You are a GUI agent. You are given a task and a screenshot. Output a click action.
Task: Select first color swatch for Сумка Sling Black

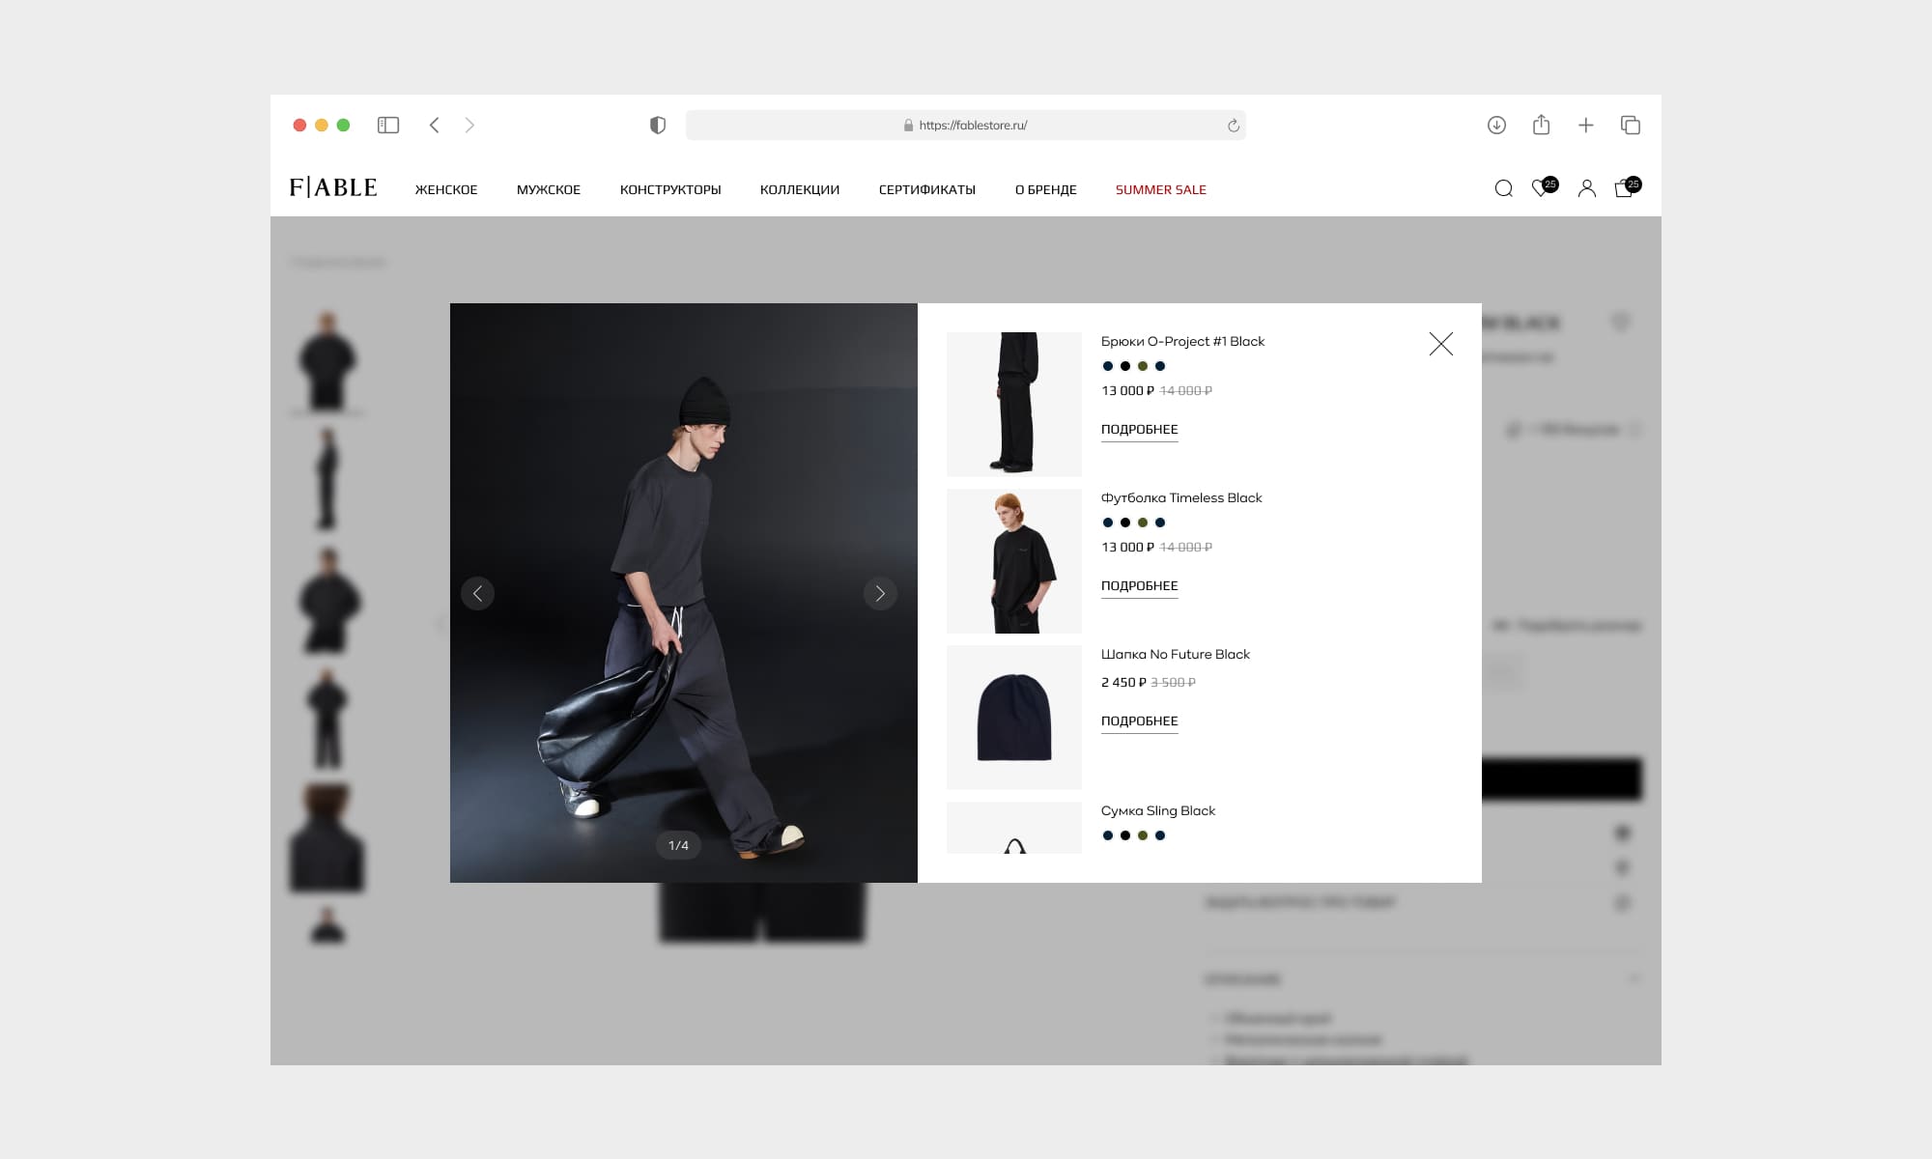(x=1108, y=835)
